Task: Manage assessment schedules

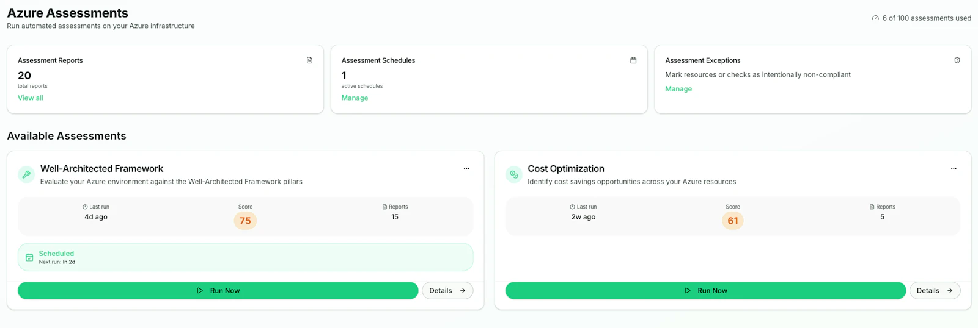Action: 355,98
